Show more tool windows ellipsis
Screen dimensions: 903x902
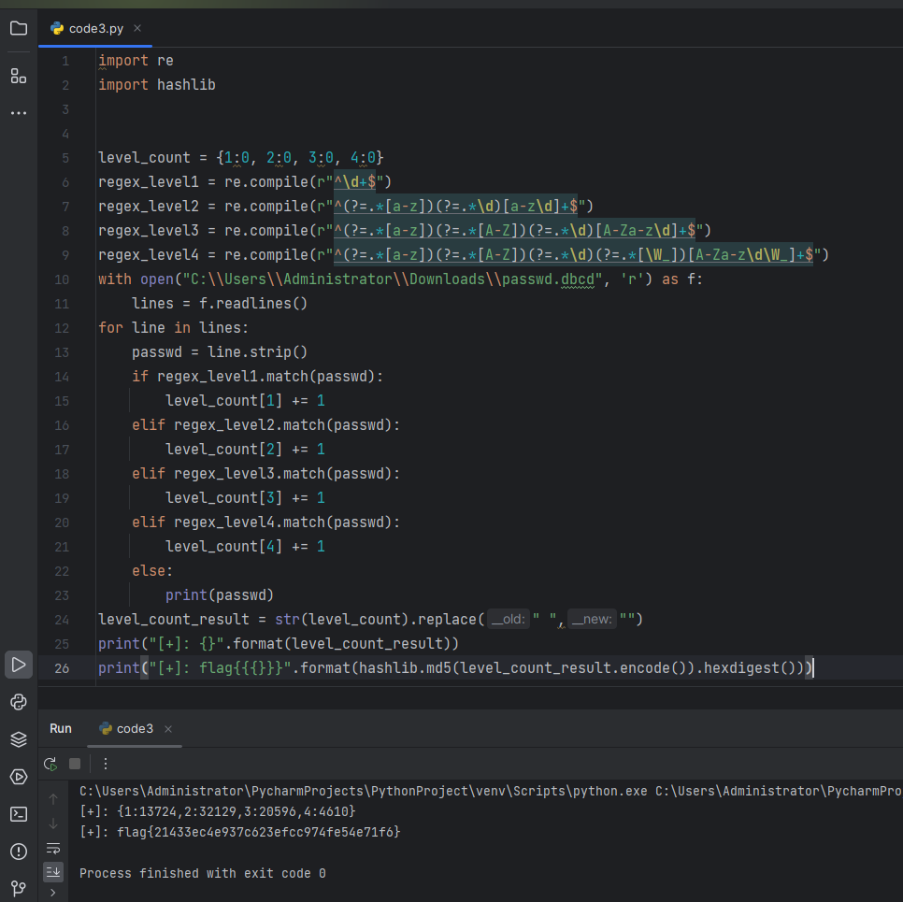tap(19, 113)
